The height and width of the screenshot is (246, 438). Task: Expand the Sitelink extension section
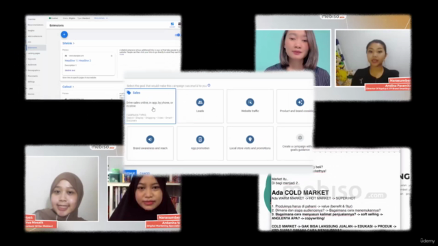click(x=68, y=43)
